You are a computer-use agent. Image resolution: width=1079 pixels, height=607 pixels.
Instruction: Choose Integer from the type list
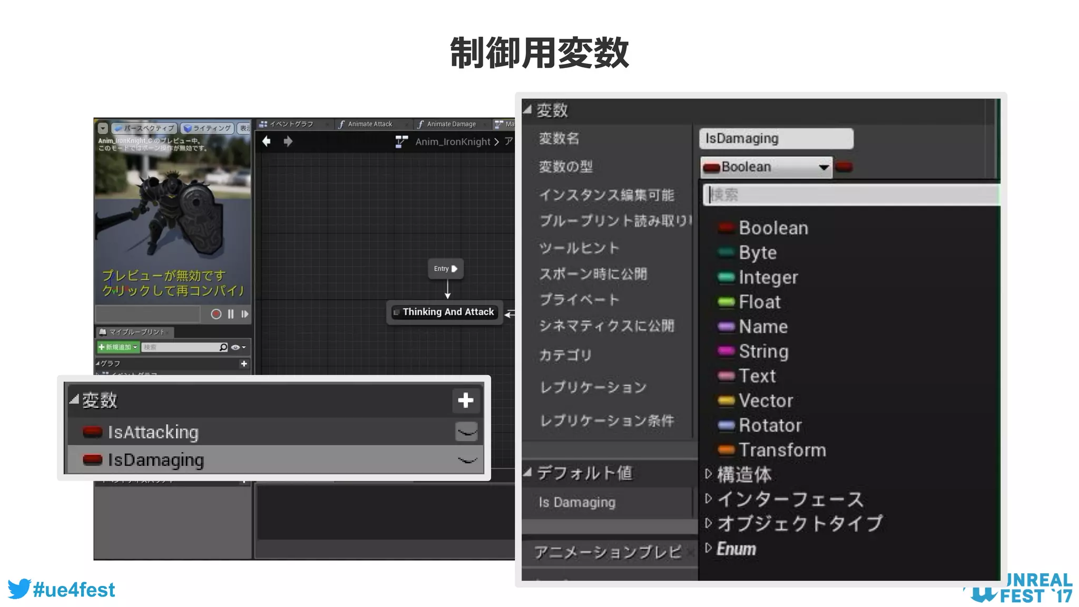758,277
